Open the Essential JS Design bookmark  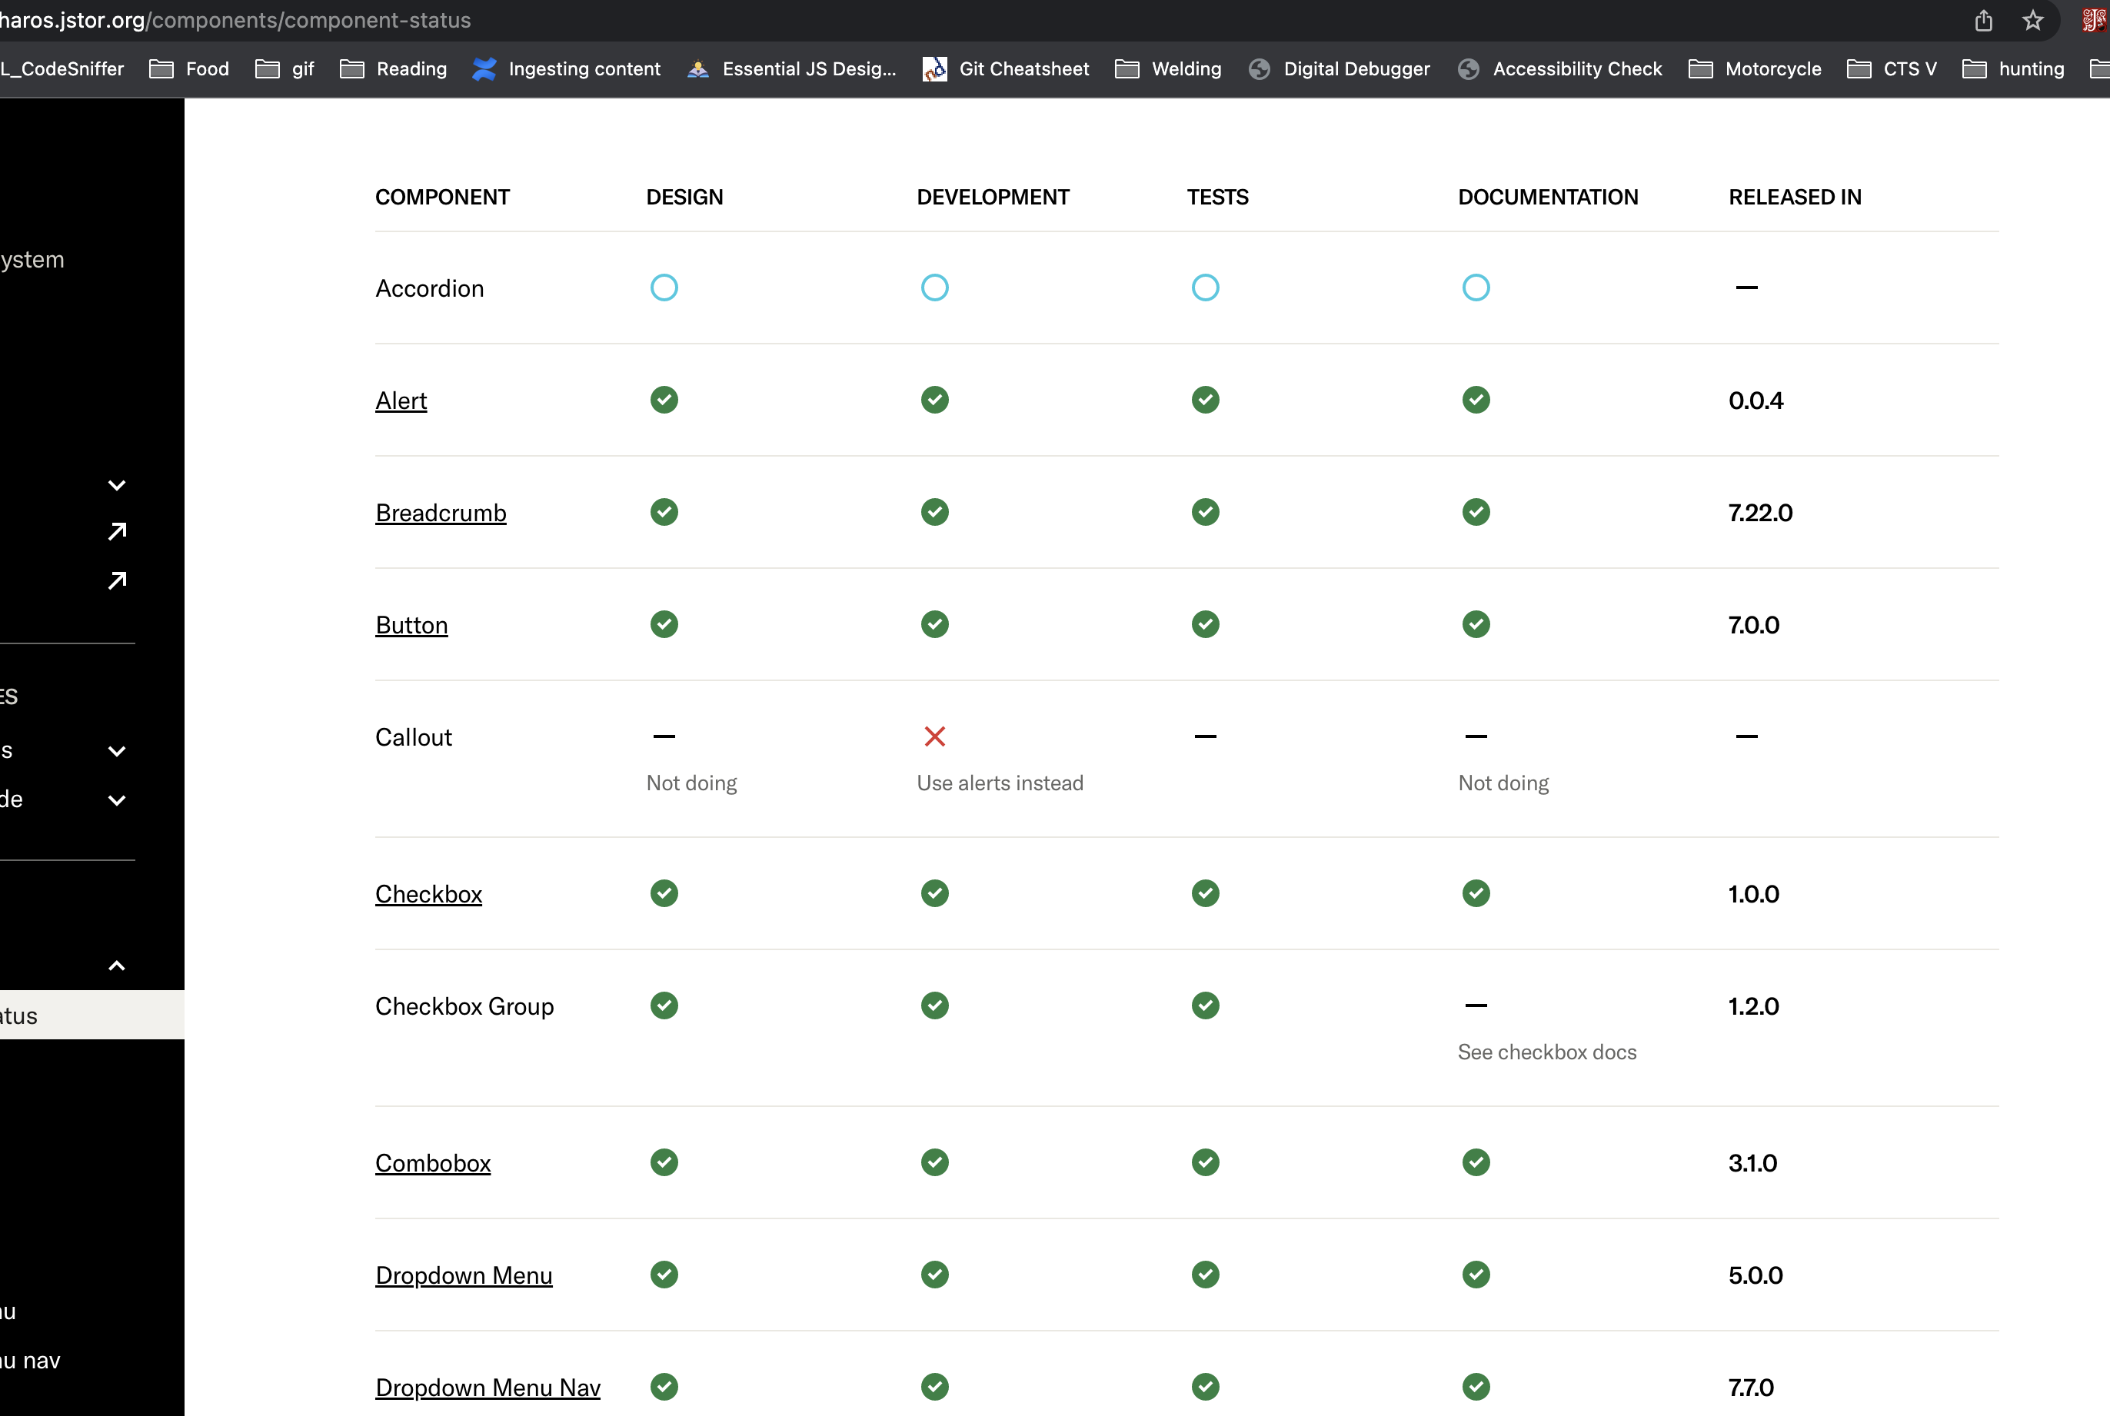pyautogui.click(x=791, y=68)
